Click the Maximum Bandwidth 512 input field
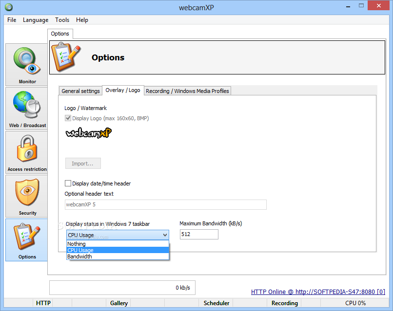Image resolution: width=393 pixels, height=311 pixels. click(199, 234)
